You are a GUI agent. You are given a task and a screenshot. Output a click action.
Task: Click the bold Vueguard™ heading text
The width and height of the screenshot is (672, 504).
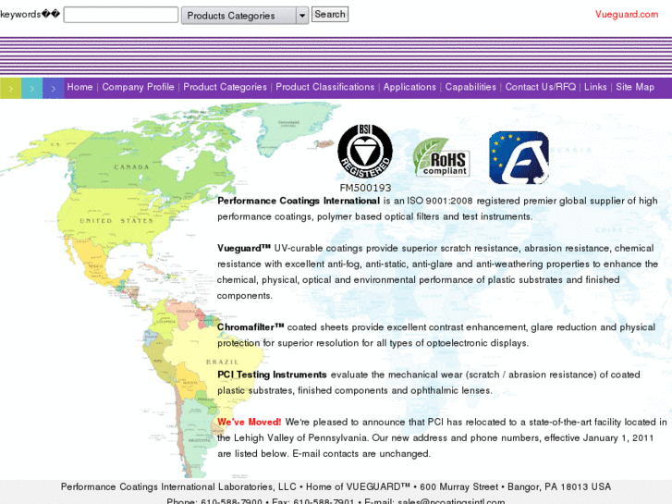click(244, 249)
